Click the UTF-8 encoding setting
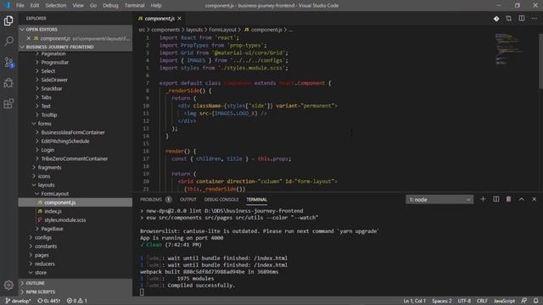543x305 pixels. tap(464, 301)
